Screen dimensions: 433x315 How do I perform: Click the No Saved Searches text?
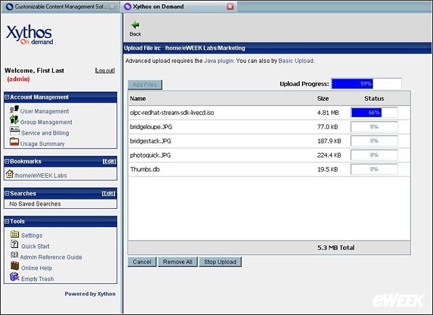coord(35,204)
